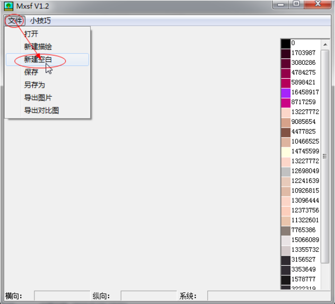This screenshot has height=304, width=335.
Task: Pick the black color swatch labeled 0
Action: click(286, 43)
